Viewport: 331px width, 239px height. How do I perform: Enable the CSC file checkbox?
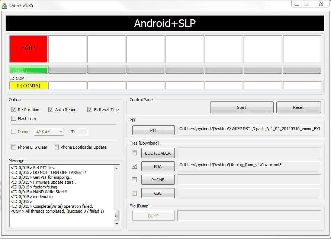134,193
